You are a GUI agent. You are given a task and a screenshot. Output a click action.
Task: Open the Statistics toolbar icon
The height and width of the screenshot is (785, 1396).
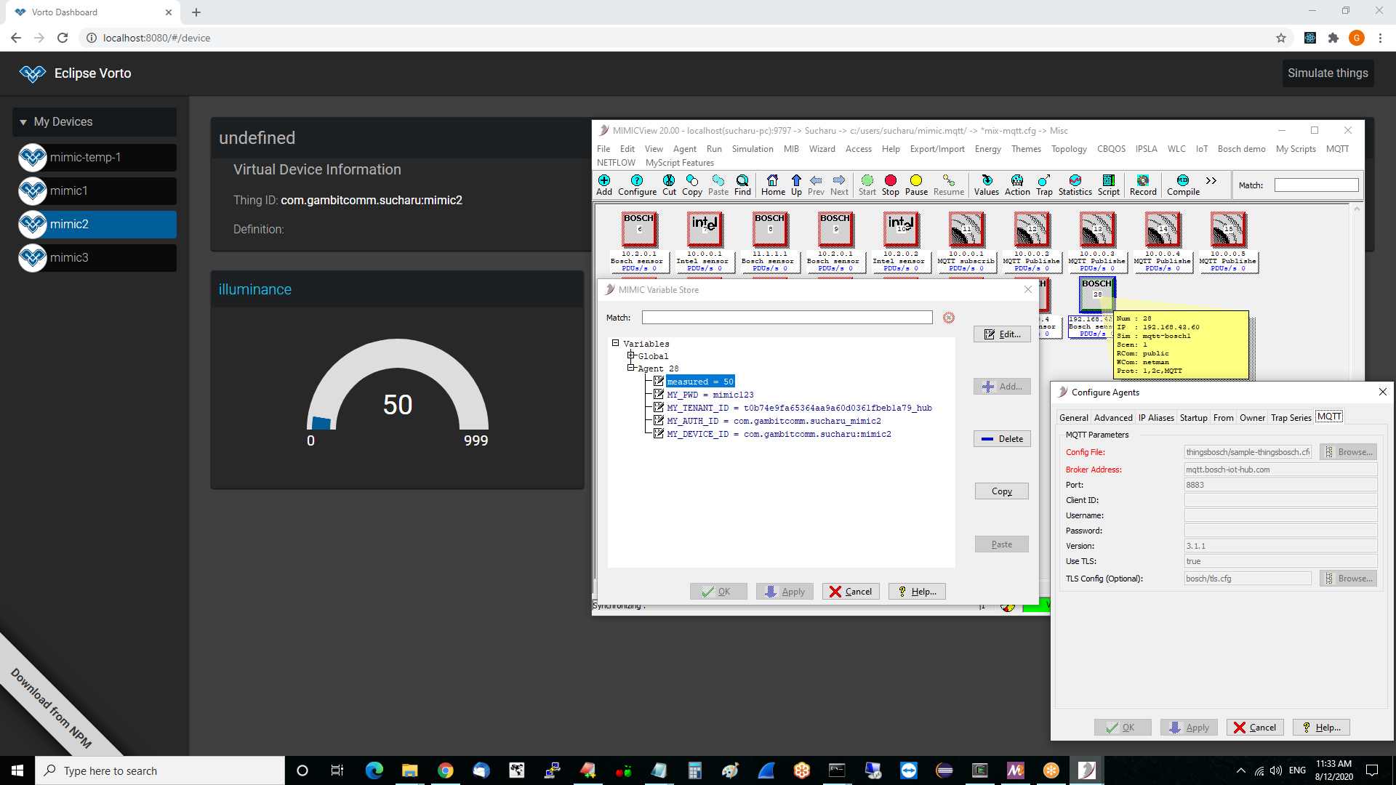coord(1075,185)
